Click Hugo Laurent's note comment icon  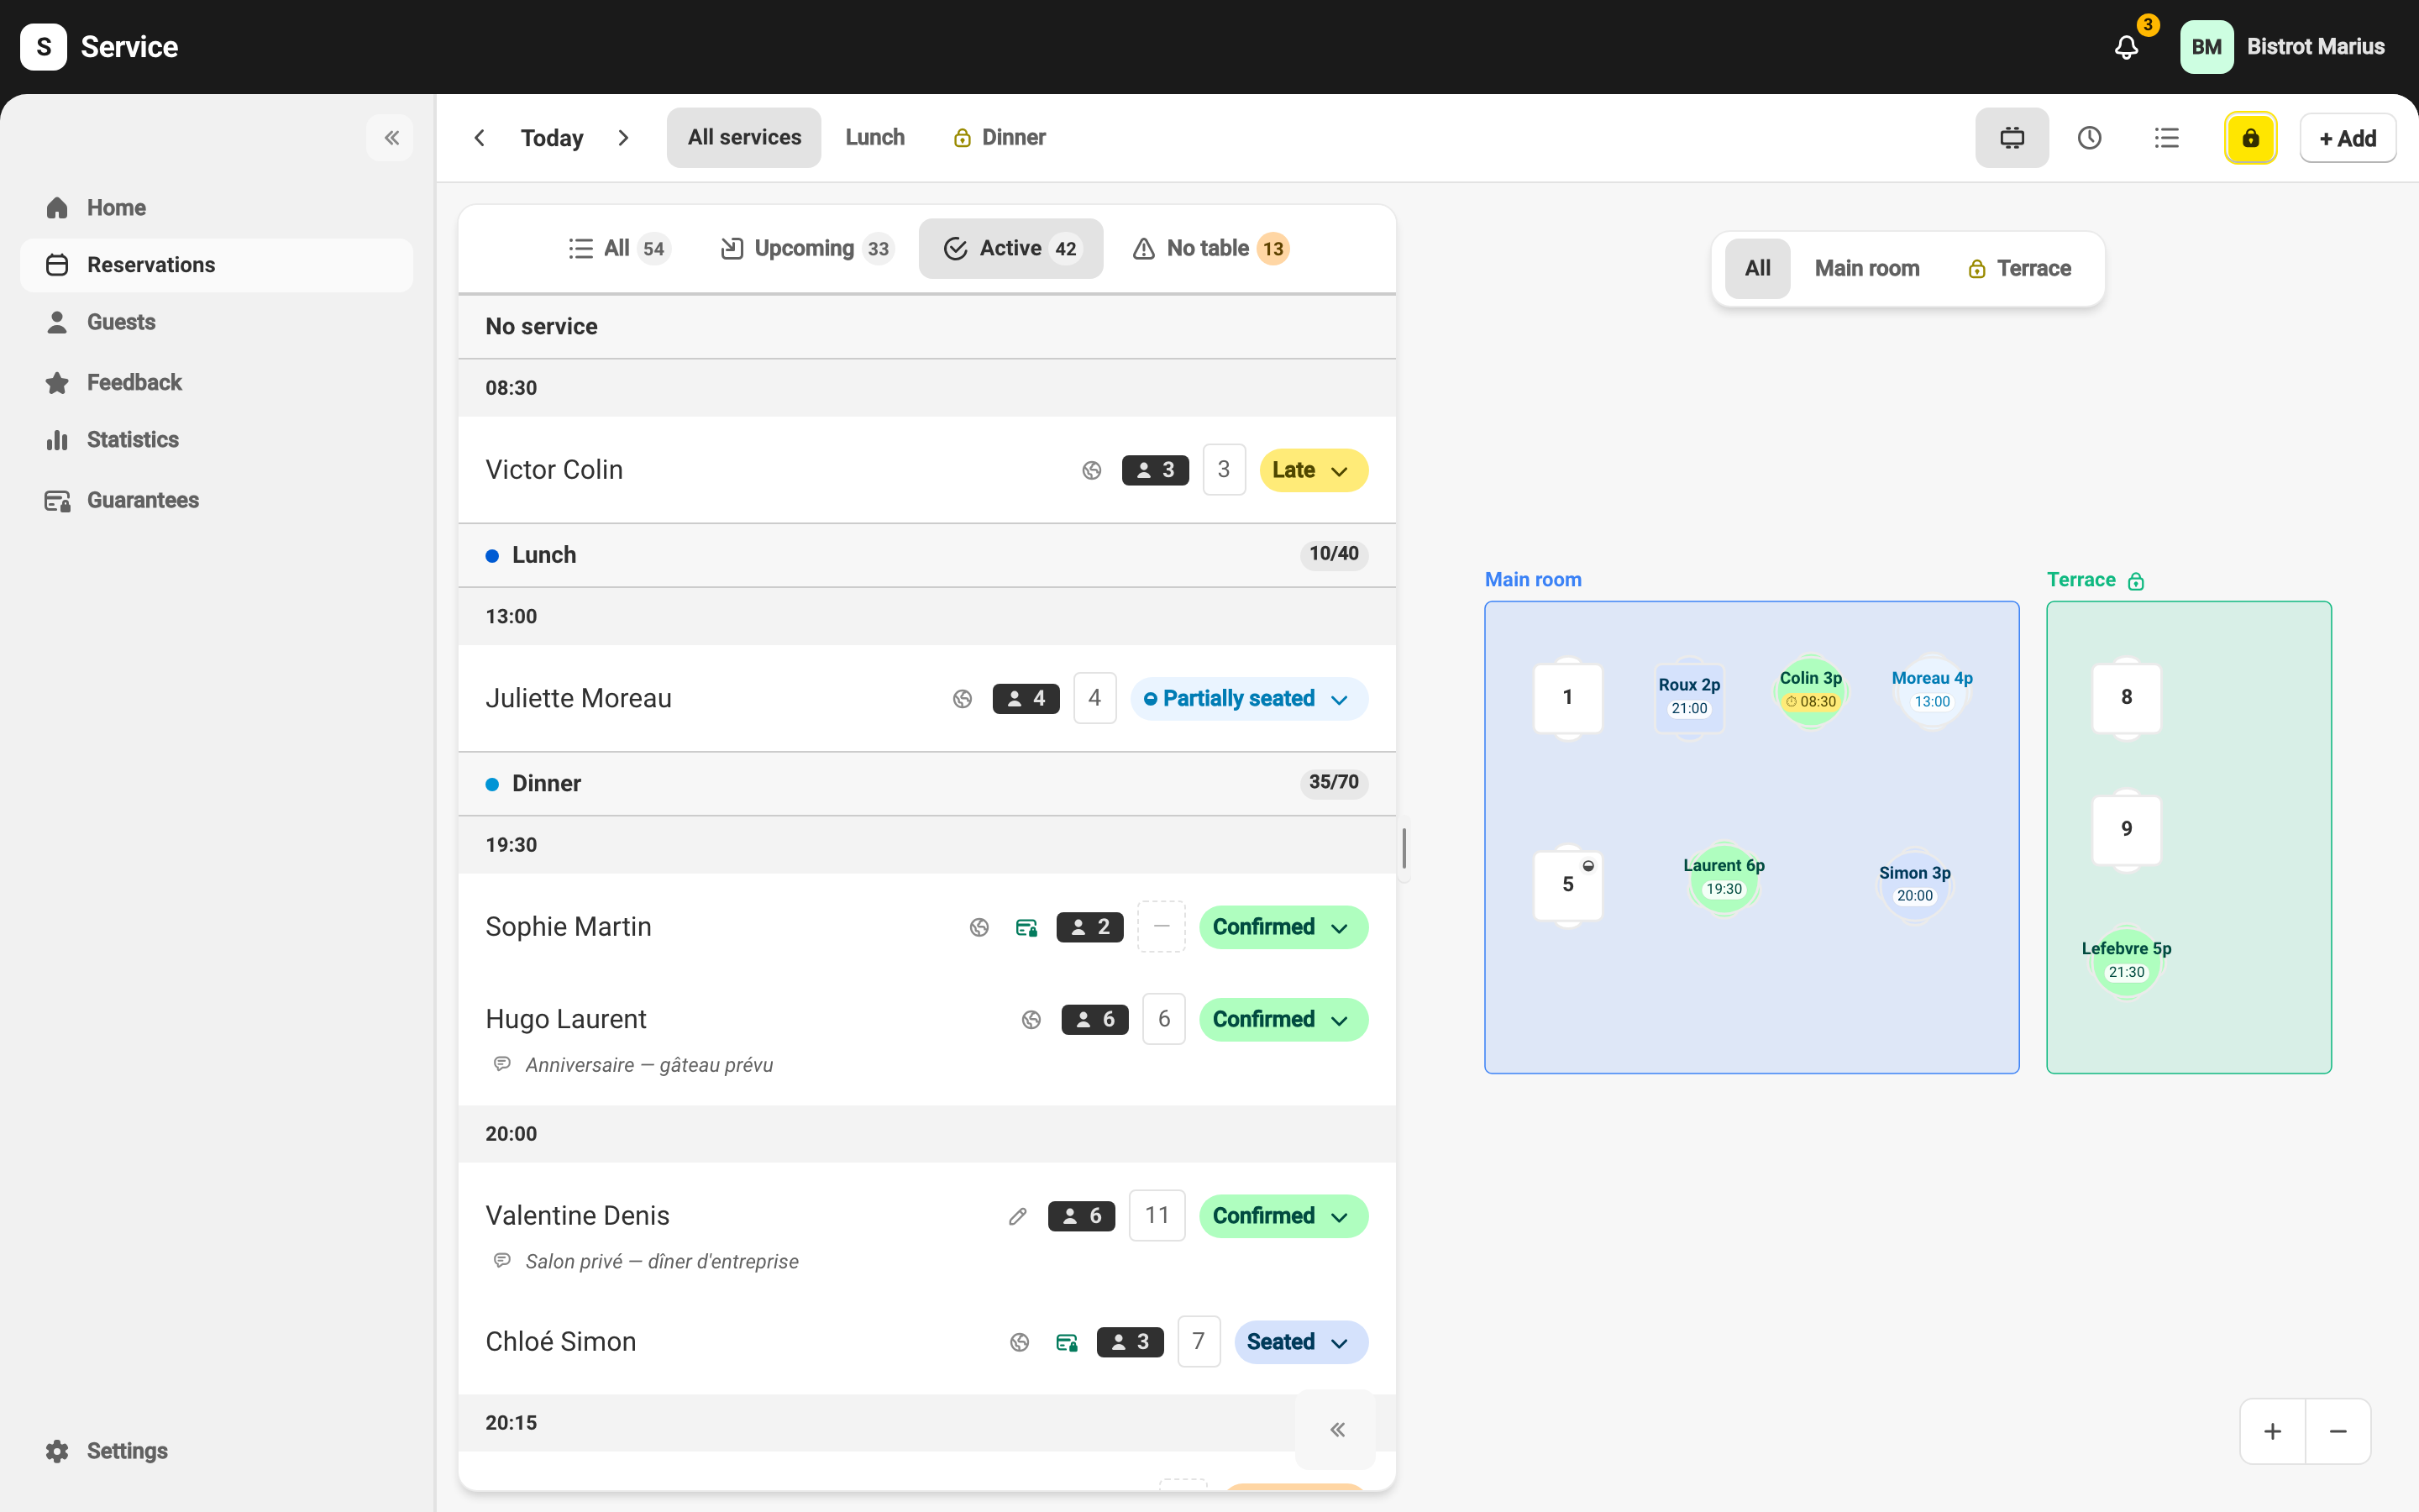[x=503, y=1064]
